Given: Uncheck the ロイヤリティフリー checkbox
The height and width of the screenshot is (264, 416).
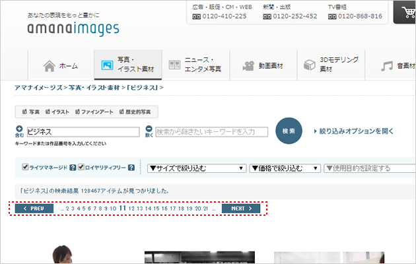Looking at the screenshot, I should click(x=81, y=167).
